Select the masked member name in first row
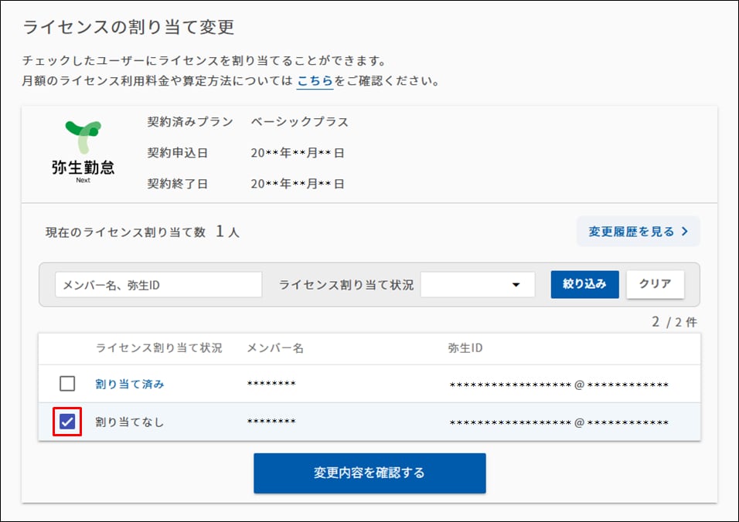This screenshot has height=522, width=739. coord(271,384)
